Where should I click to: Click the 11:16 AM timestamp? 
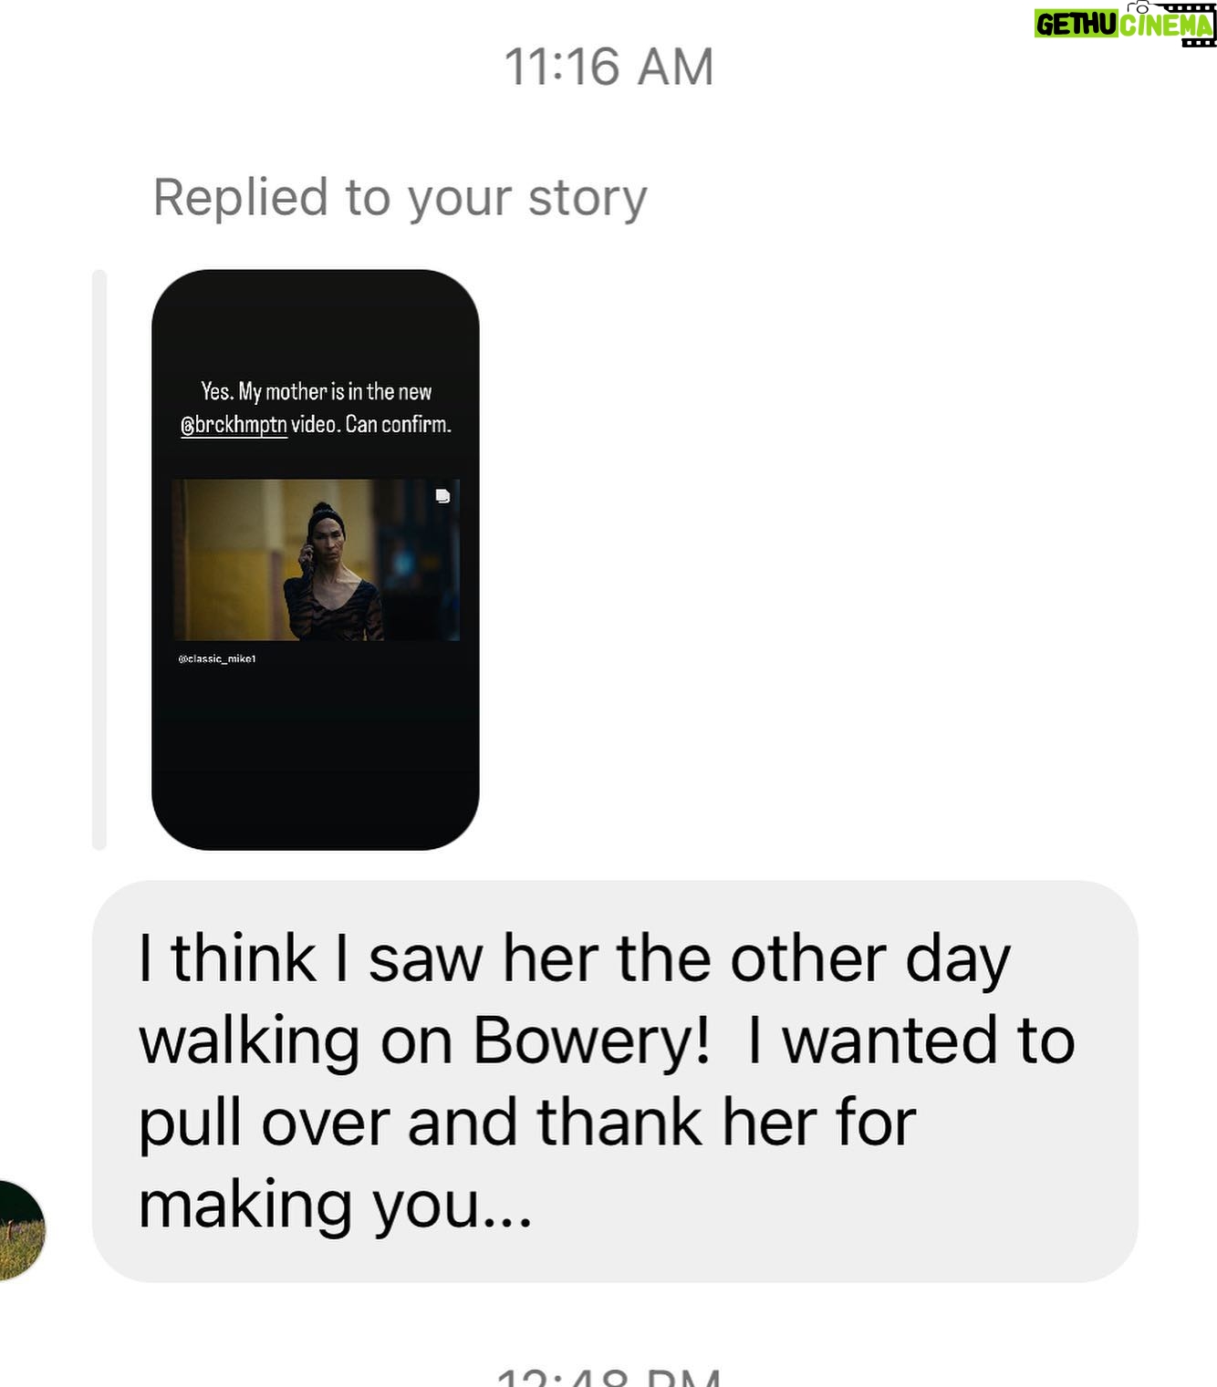608,67
